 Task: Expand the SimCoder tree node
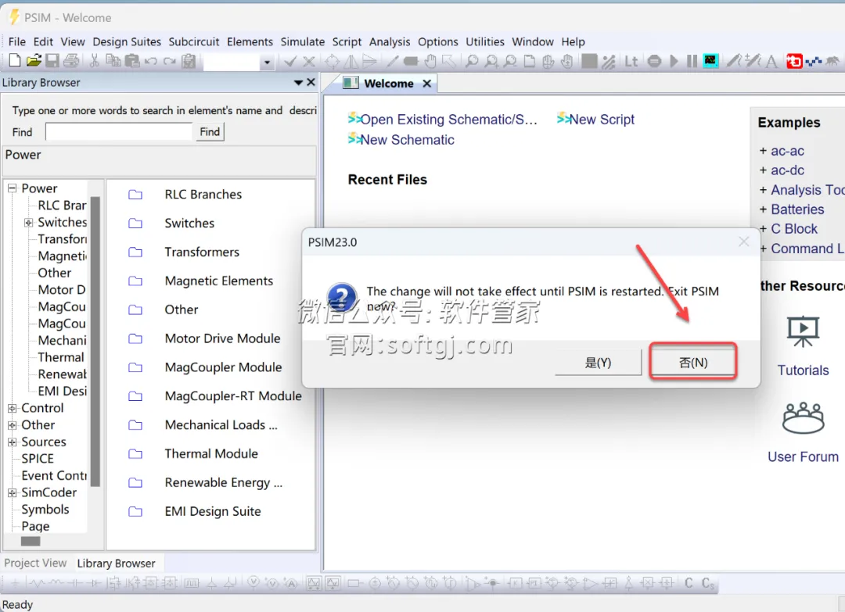click(x=12, y=492)
